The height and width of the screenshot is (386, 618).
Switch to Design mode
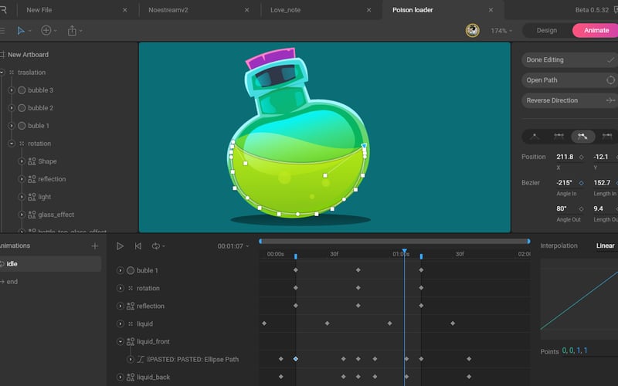coord(546,31)
